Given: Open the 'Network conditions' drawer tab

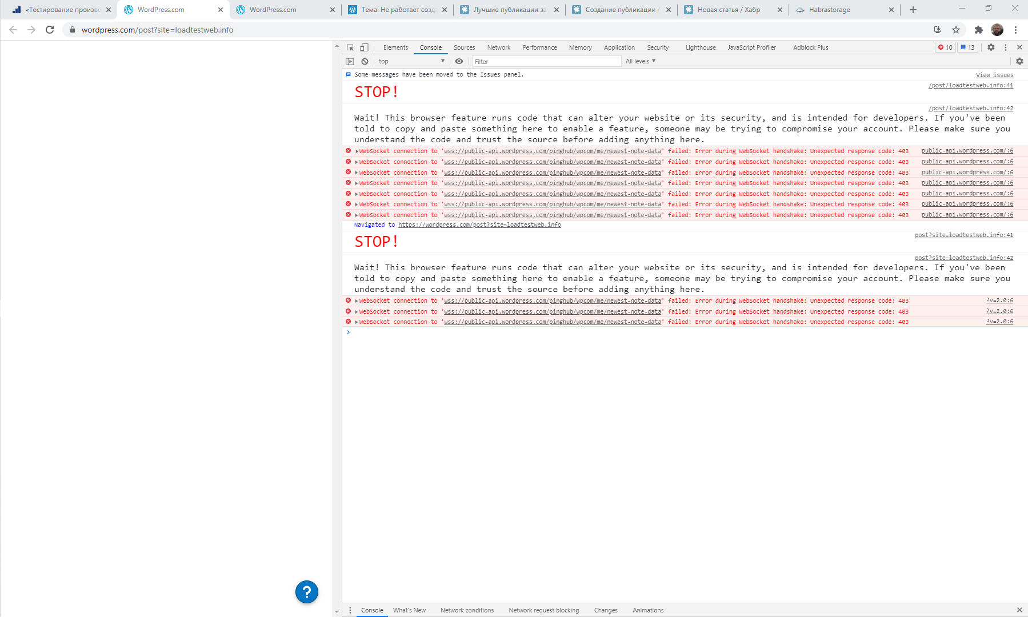Looking at the screenshot, I should pos(467,610).
